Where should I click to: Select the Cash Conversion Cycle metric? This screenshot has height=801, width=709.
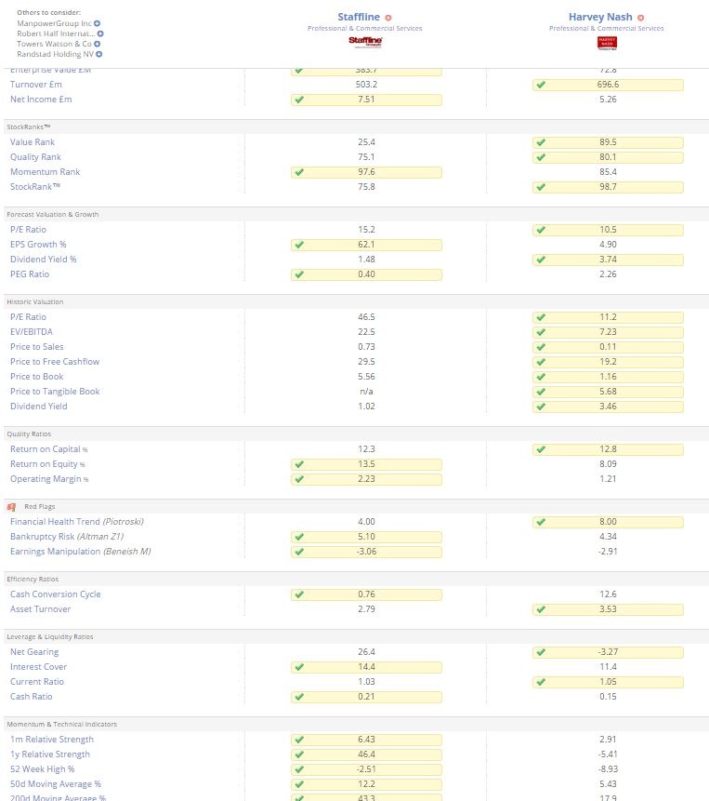click(x=55, y=594)
